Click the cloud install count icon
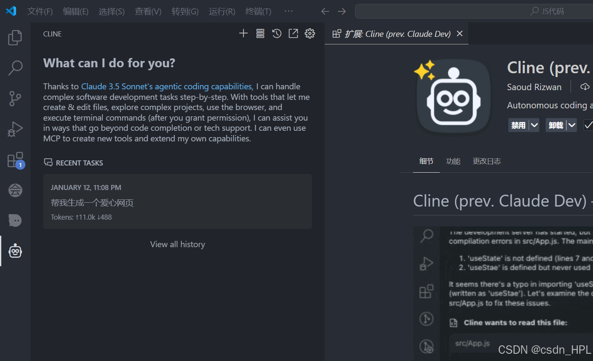Viewport: 593px width, 361px height. click(x=585, y=87)
